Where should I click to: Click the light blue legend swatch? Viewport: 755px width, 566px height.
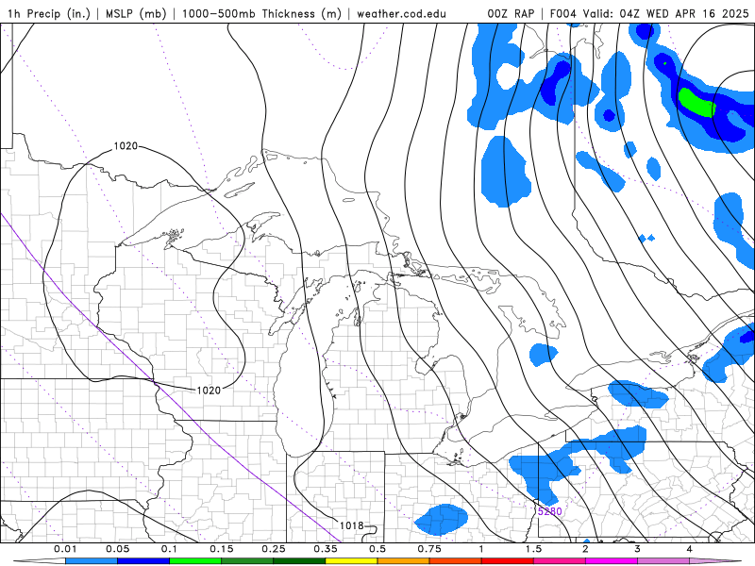pyautogui.click(x=92, y=561)
